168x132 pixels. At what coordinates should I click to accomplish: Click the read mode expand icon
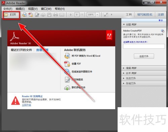pyautogui.click(x=106, y=15)
